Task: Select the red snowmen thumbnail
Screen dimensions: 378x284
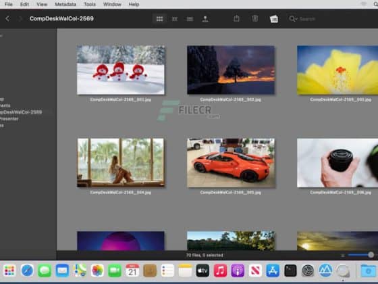Action: pos(121,70)
